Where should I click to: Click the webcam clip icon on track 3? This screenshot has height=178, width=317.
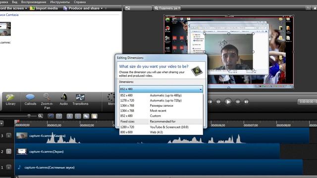tap(22, 135)
